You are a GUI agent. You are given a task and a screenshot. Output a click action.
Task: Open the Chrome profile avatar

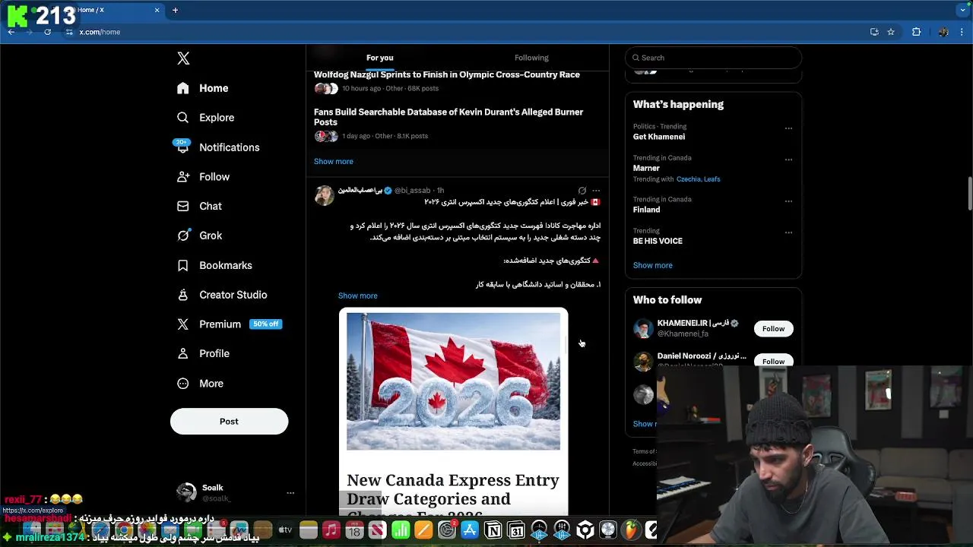pos(943,32)
